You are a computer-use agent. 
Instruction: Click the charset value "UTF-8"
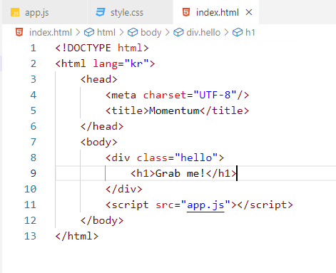pyautogui.click(x=215, y=95)
